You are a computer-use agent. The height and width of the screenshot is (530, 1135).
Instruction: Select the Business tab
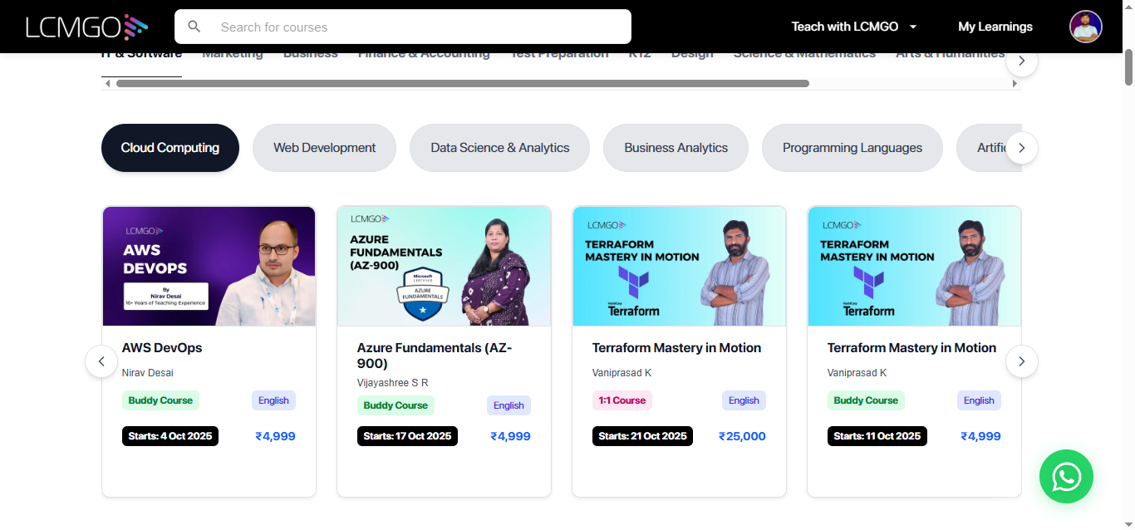click(x=311, y=57)
